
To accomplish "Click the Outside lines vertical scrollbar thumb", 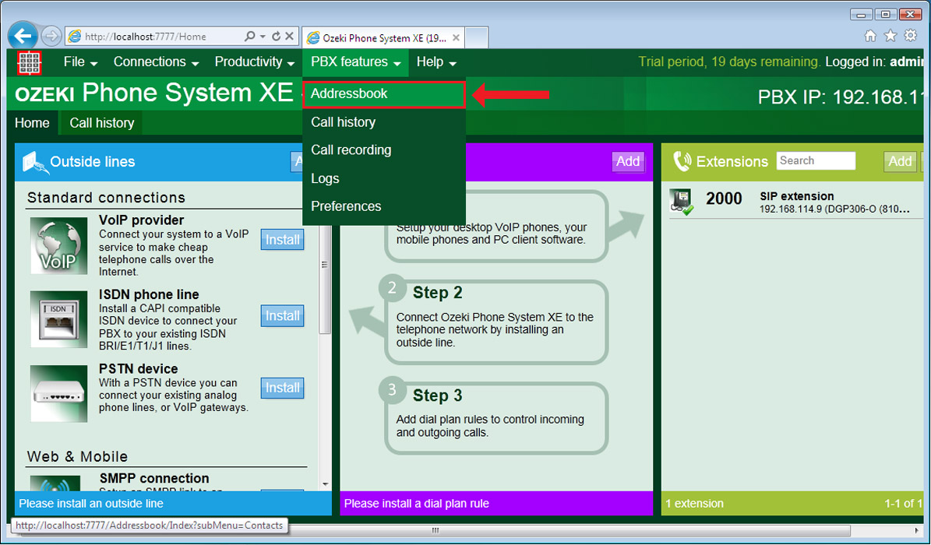I will tap(325, 264).
